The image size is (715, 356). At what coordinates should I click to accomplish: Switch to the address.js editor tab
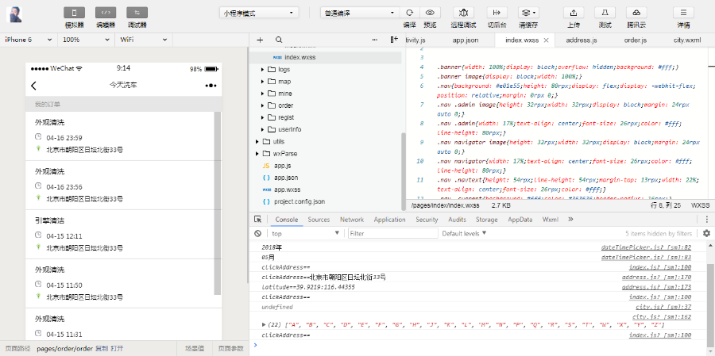click(582, 40)
